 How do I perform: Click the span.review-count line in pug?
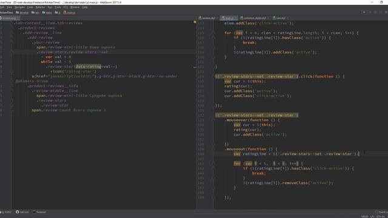tap(69, 110)
